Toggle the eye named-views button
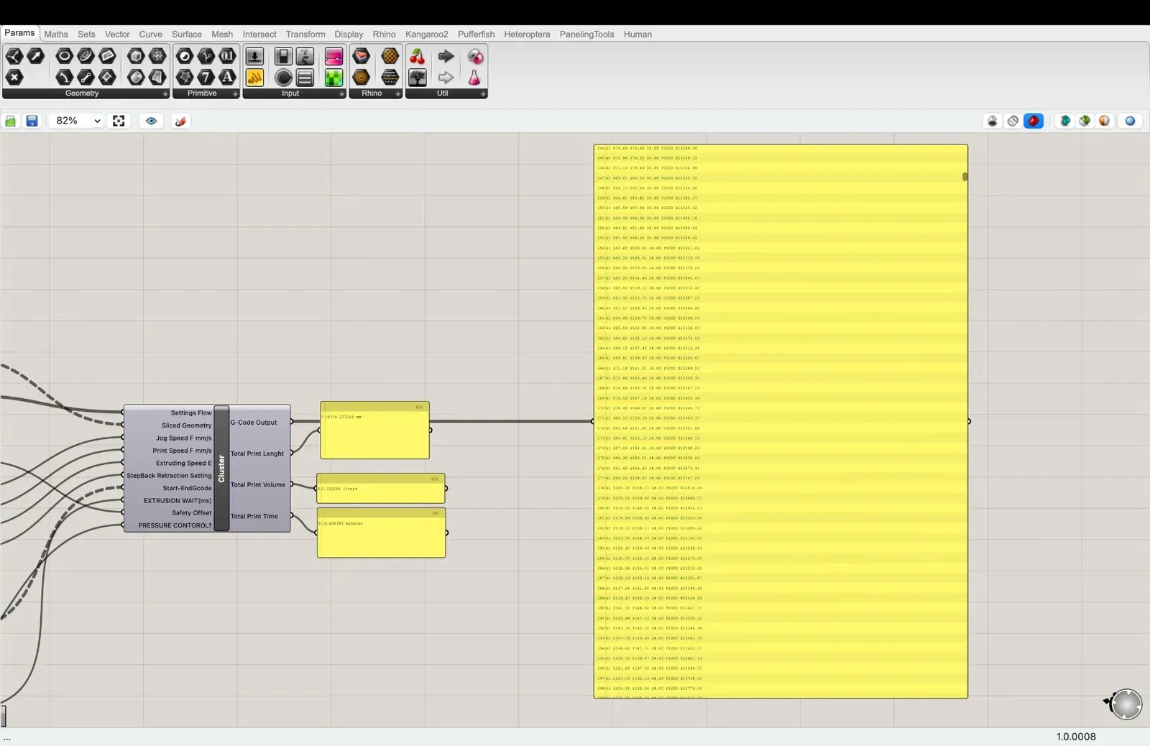The width and height of the screenshot is (1150, 746). click(151, 121)
